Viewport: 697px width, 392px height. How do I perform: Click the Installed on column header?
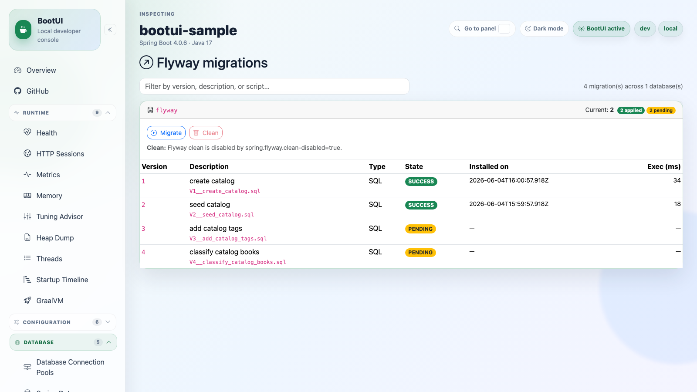pyautogui.click(x=489, y=166)
